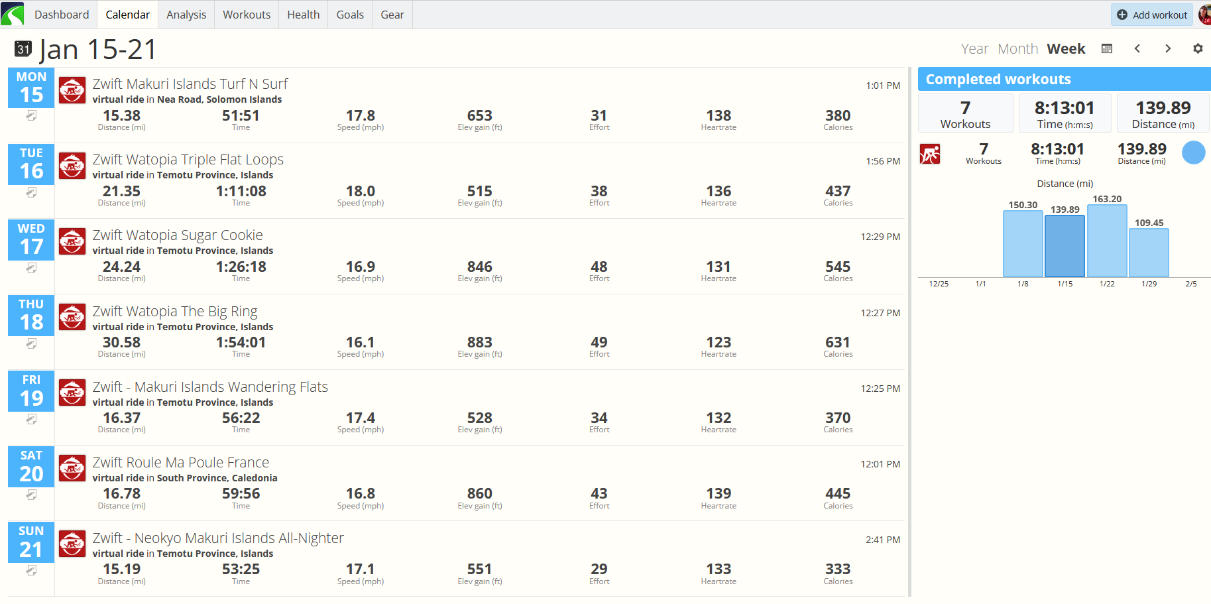Click the 30.58 Distance value on Thursday's ride
1211x604 pixels.
[x=121, y=342]
